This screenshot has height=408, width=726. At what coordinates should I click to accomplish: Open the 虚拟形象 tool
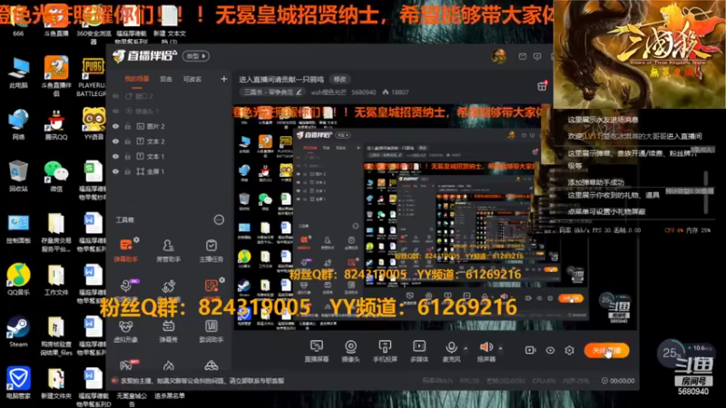(x=126, y=331)
